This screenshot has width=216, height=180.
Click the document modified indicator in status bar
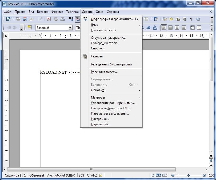pyautogui.click(x=101, y=175)
